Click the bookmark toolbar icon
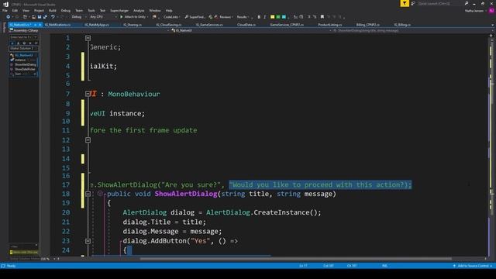This screenshot has width=496, height=279. (x=322, y=17)
